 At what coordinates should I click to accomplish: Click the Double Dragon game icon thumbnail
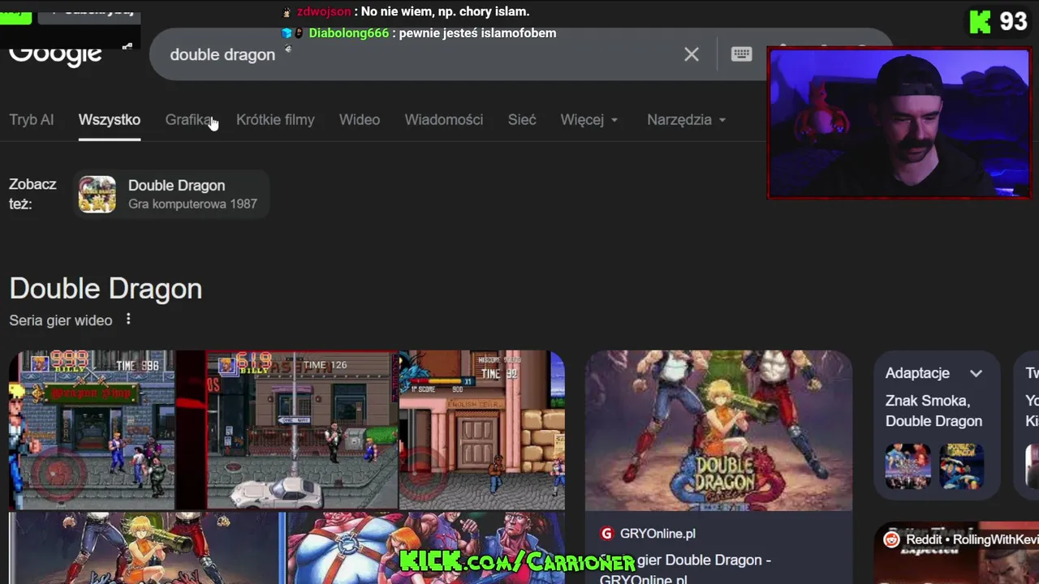(97, 195)
